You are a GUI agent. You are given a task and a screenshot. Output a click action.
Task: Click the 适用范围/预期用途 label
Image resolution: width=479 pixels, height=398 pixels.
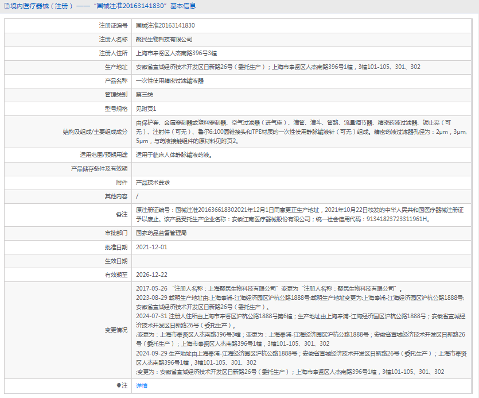click(104, 155)
